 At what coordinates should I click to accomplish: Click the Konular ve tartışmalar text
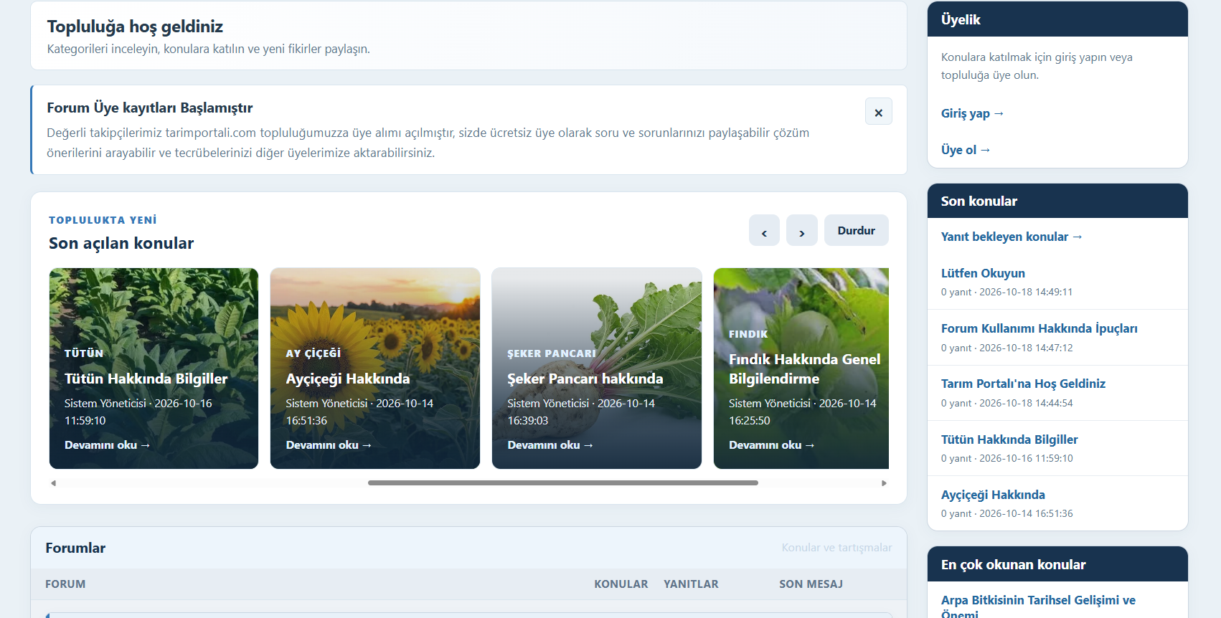coord(836,548)
